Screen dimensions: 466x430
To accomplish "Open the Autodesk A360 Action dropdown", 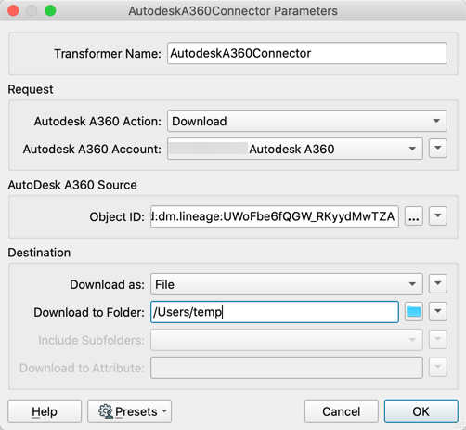I will [307, 121].
